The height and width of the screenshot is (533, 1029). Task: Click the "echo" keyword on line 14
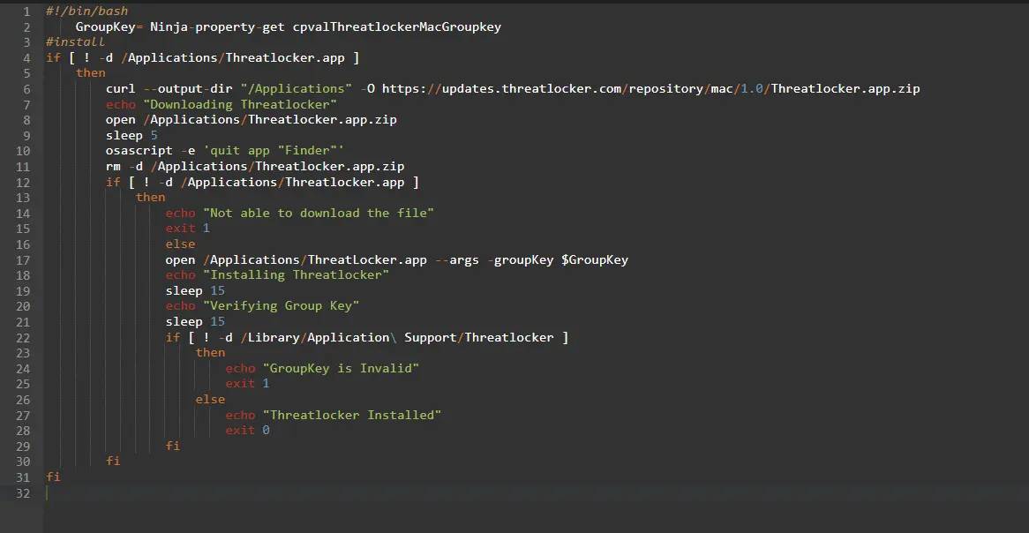180,214
